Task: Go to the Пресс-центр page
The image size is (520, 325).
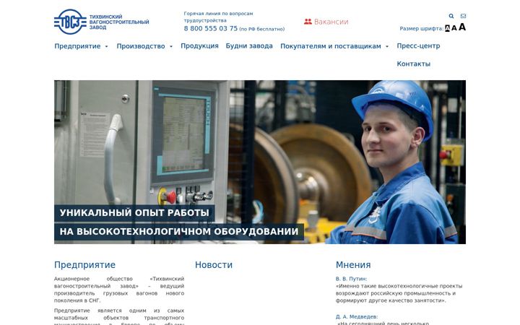Action: click(x=418, y=46)
